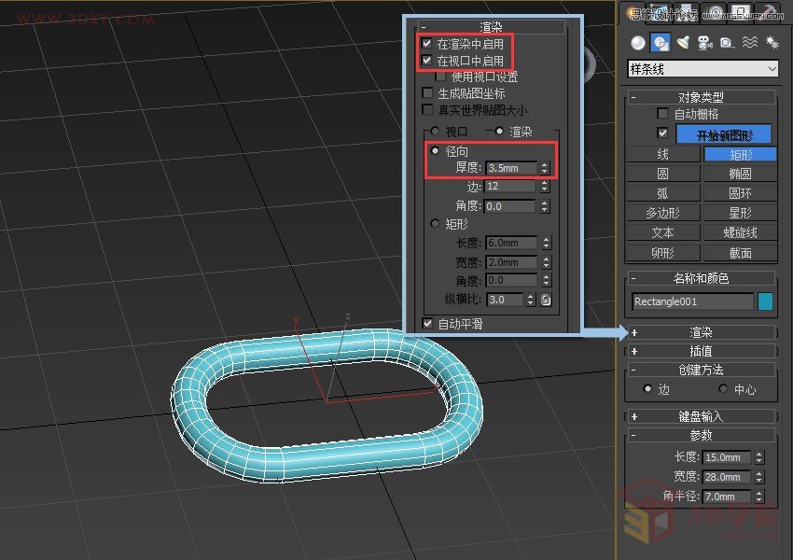Open the 样条线 dropdown list
793x560 pixels.
[x=703, y=69]
